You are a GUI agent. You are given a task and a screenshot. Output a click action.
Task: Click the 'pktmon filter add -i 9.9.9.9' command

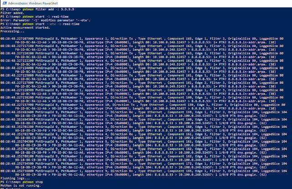pyautogui.click(x=48, y=9)
